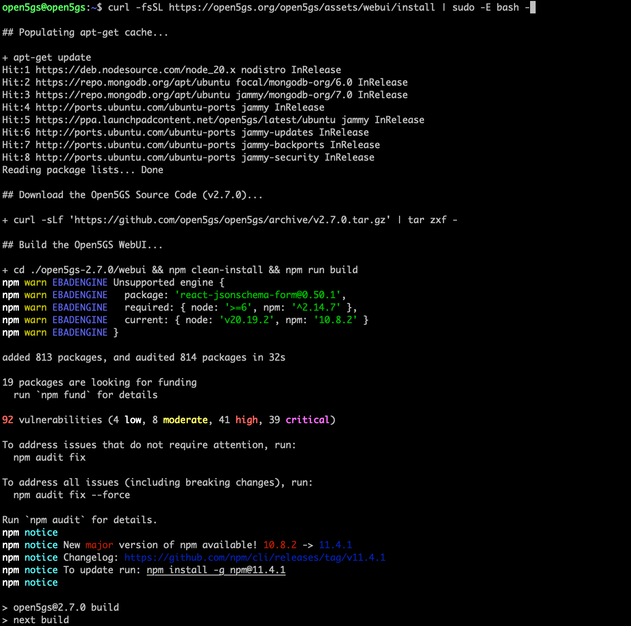This screenshot has height=626, width=631.
Task: Click the Hit:4 jammy InRelease line
Action: [x=163, y=107]
